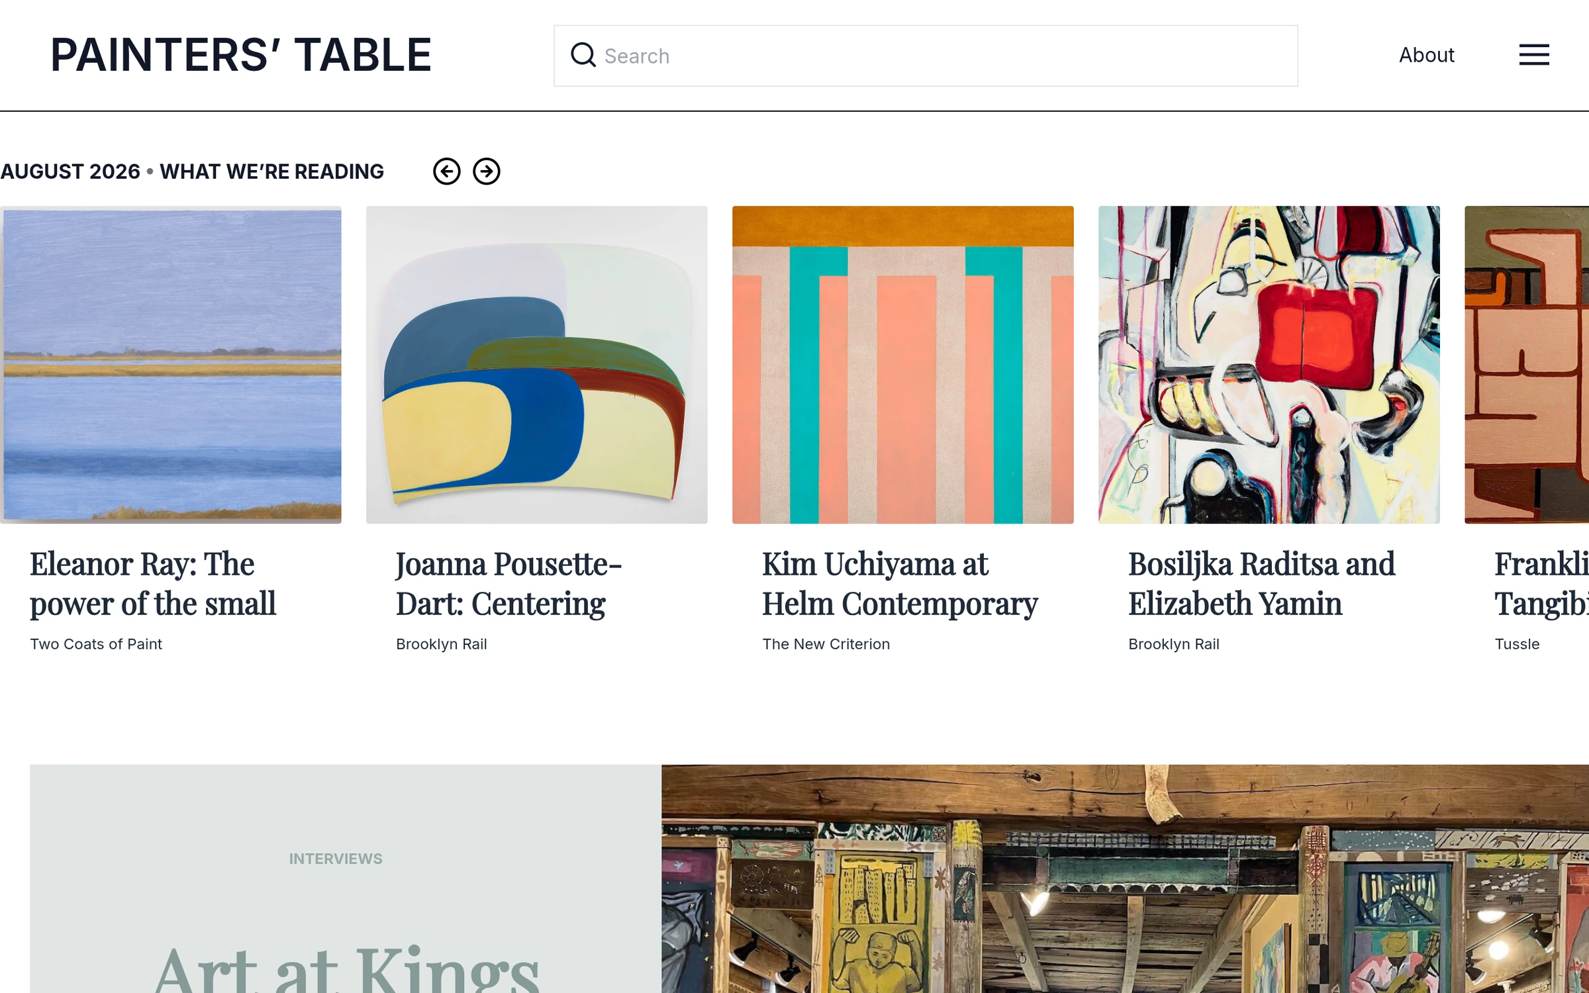Image resolution: width=1589 pixels, height=993 pixels.
Task: Click the search magnifier icon
Action: (x=583, y=55)
